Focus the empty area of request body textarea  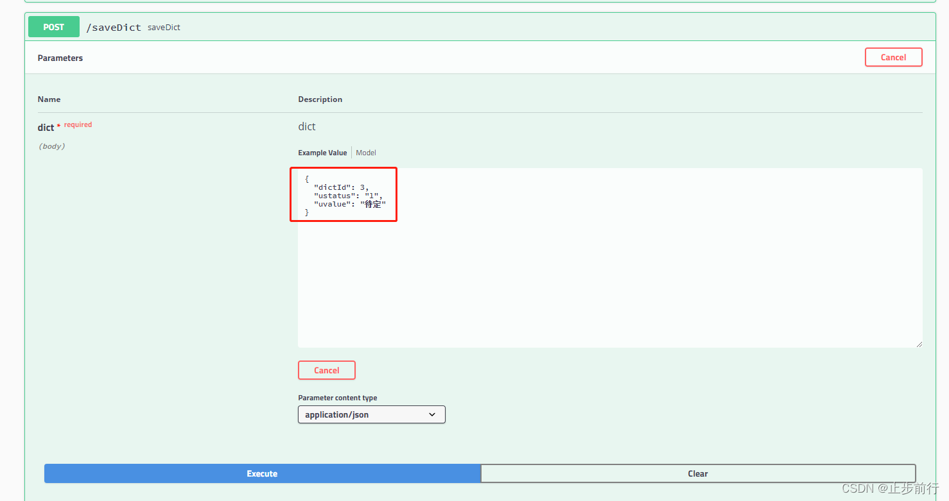pos(610,282)
